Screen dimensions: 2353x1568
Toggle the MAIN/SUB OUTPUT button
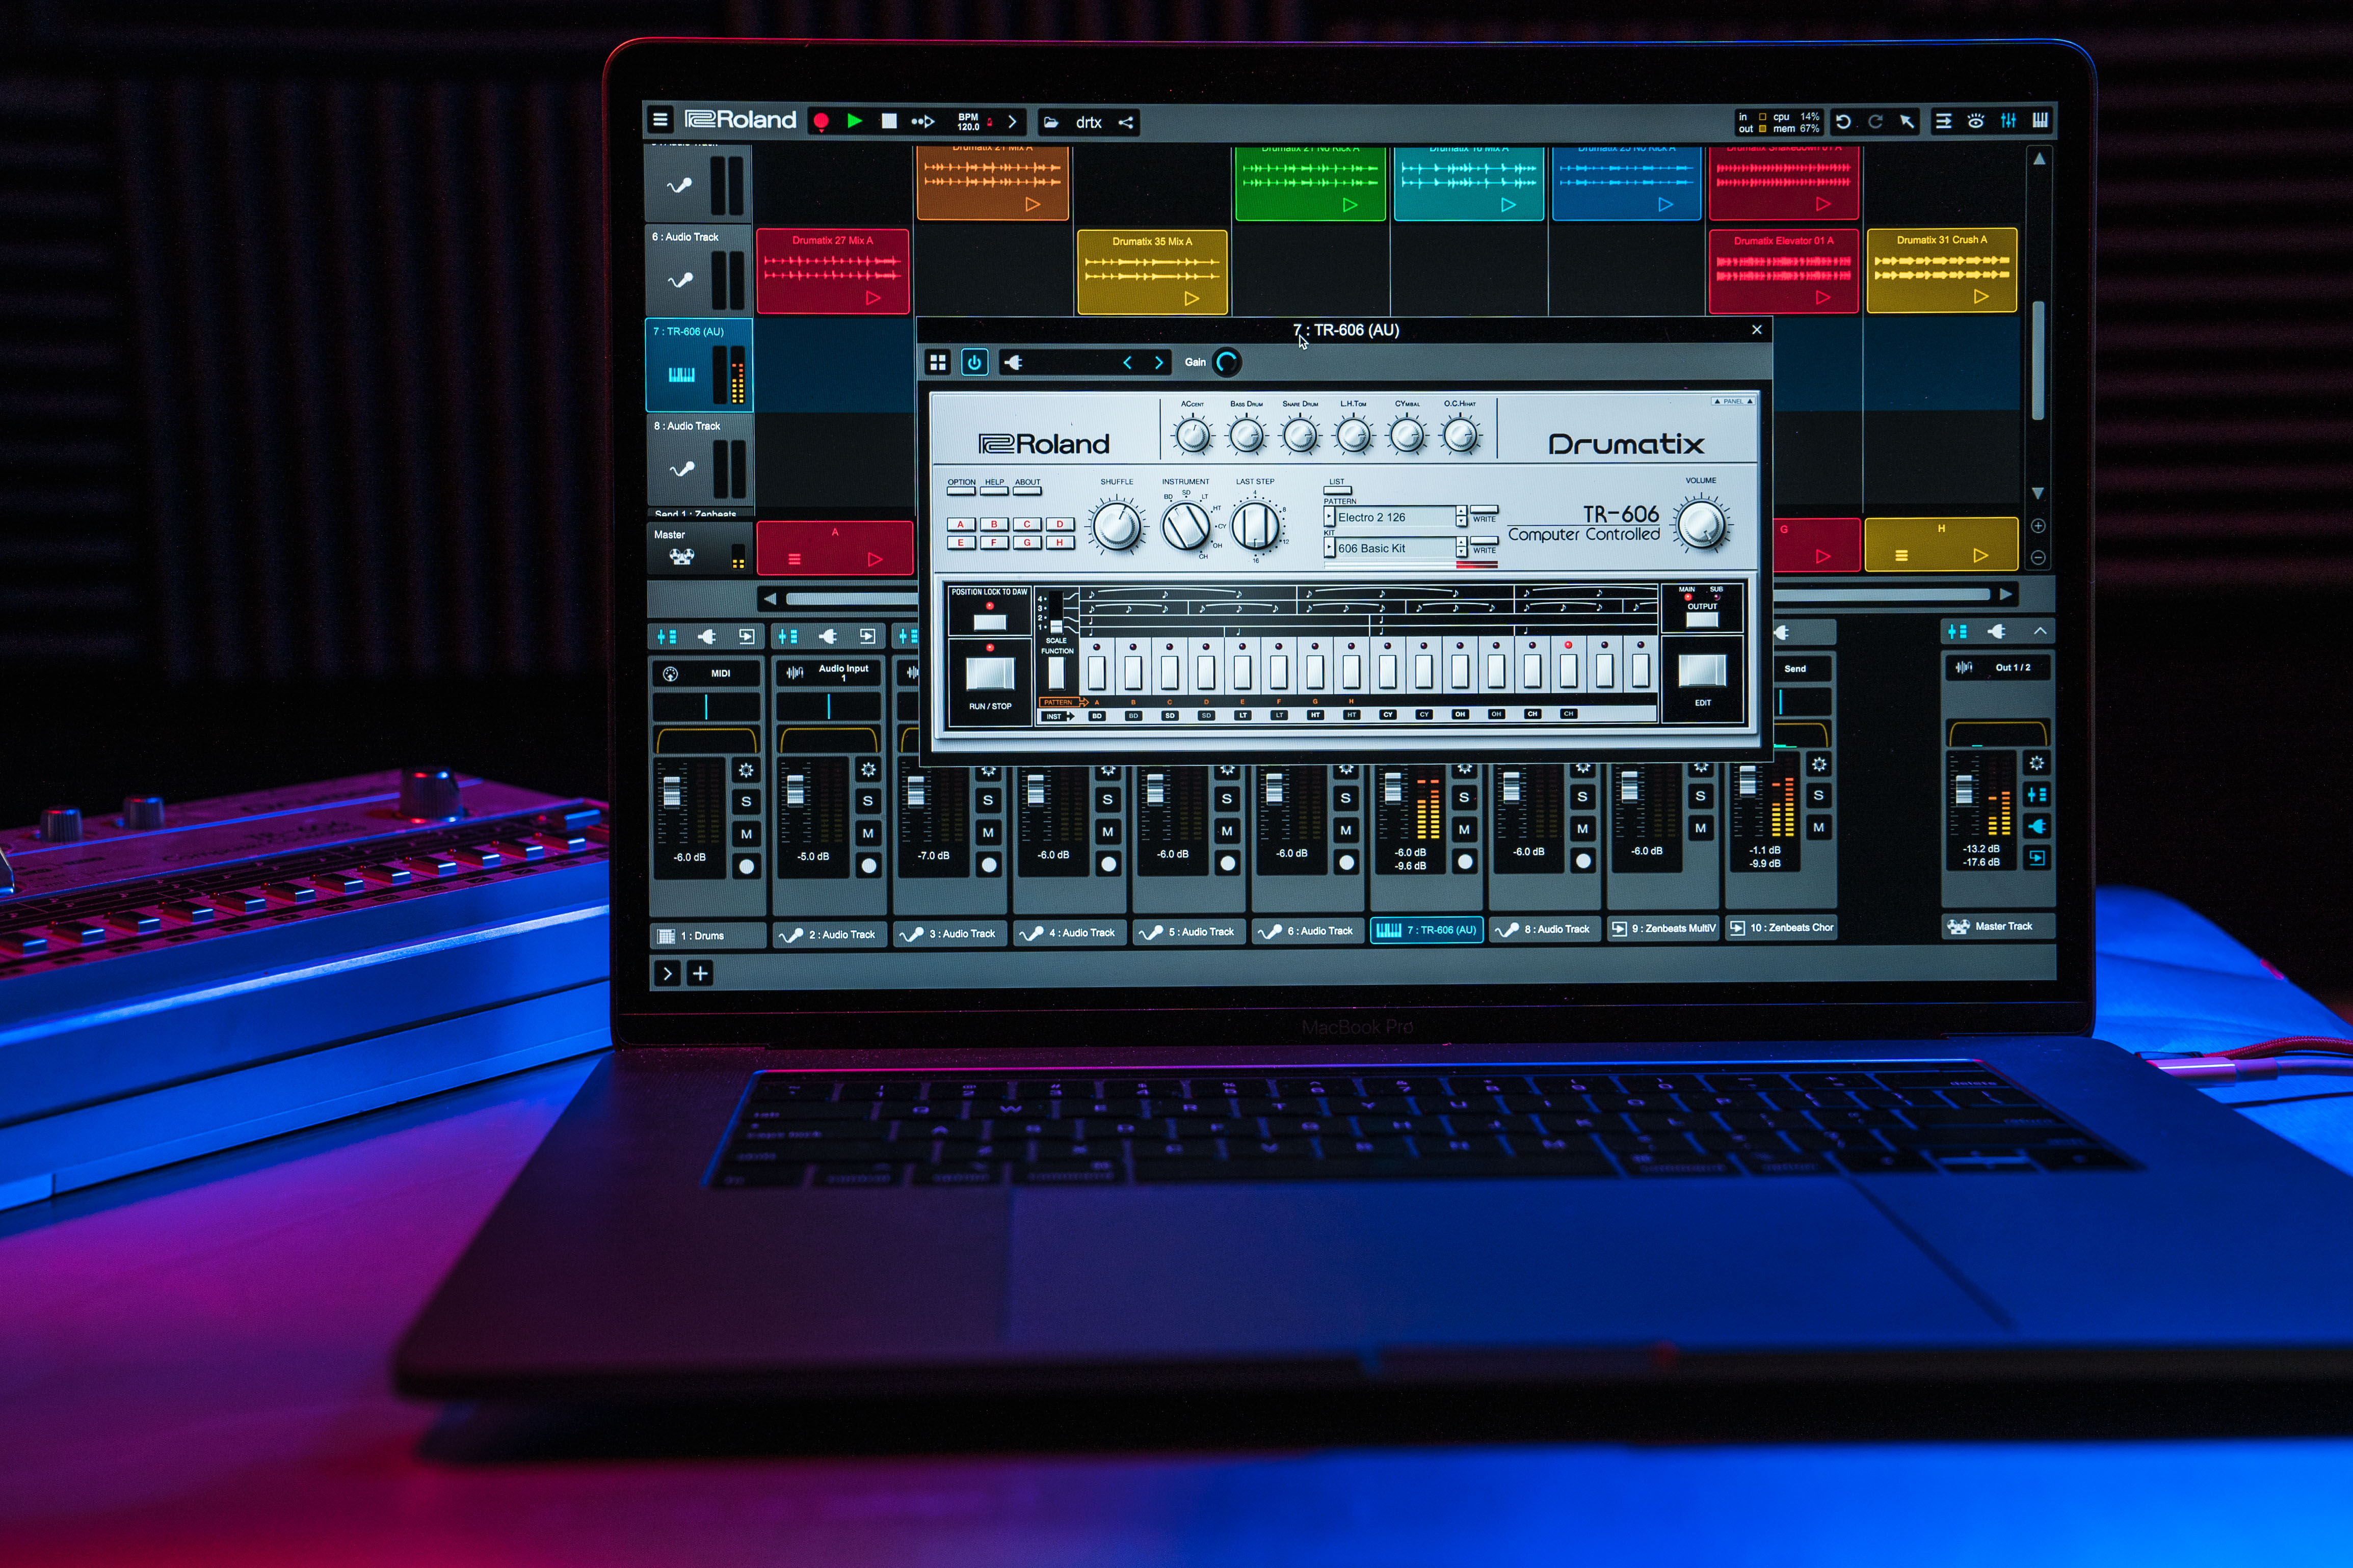(x=1702, y=619)
